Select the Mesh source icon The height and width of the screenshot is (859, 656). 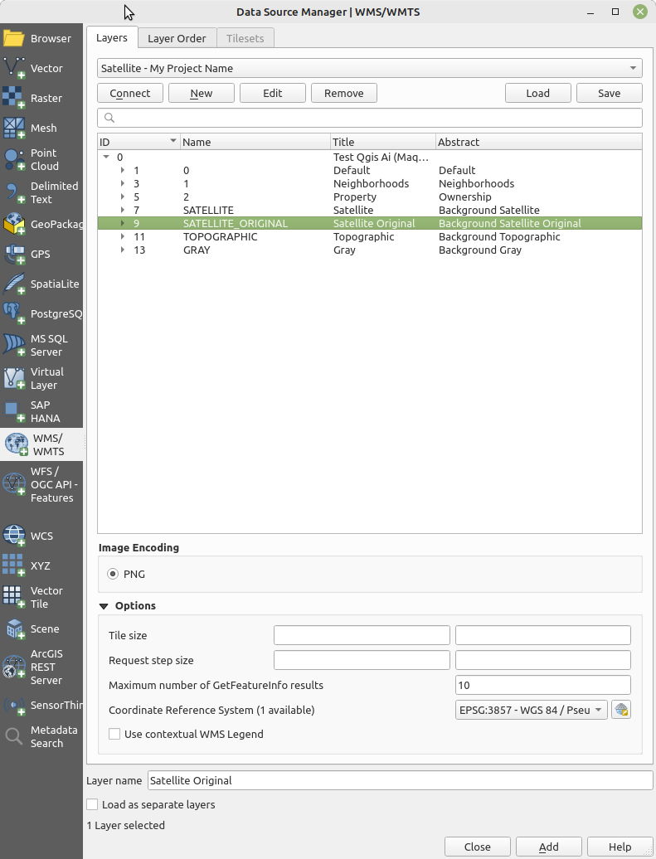click(15, 129)
